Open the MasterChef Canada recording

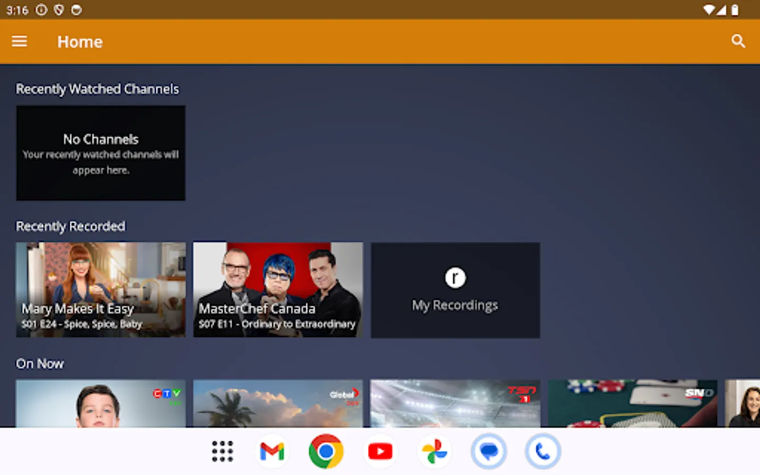click(x=278, y=290)
